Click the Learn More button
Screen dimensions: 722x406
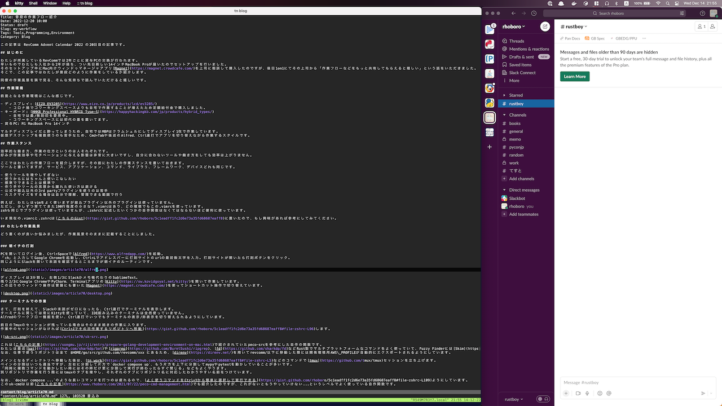[575, 76]
